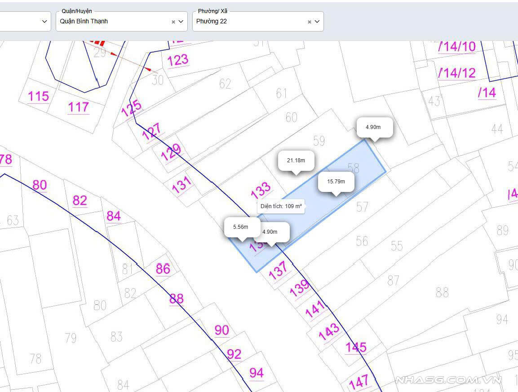Click house number 90 on the map
Viewport: 518px width, 392px height.
coord(221,330)
